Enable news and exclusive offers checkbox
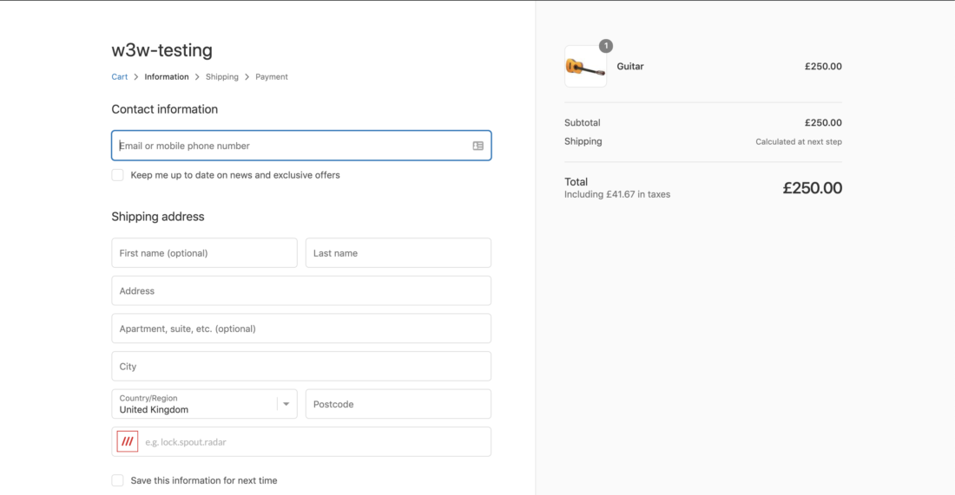This screenshot has width=955, height=495. tap(117, 175)
